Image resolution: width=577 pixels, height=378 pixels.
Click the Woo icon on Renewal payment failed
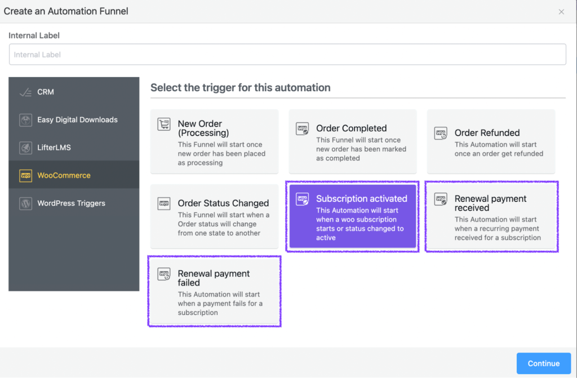[x=165, y=275]
